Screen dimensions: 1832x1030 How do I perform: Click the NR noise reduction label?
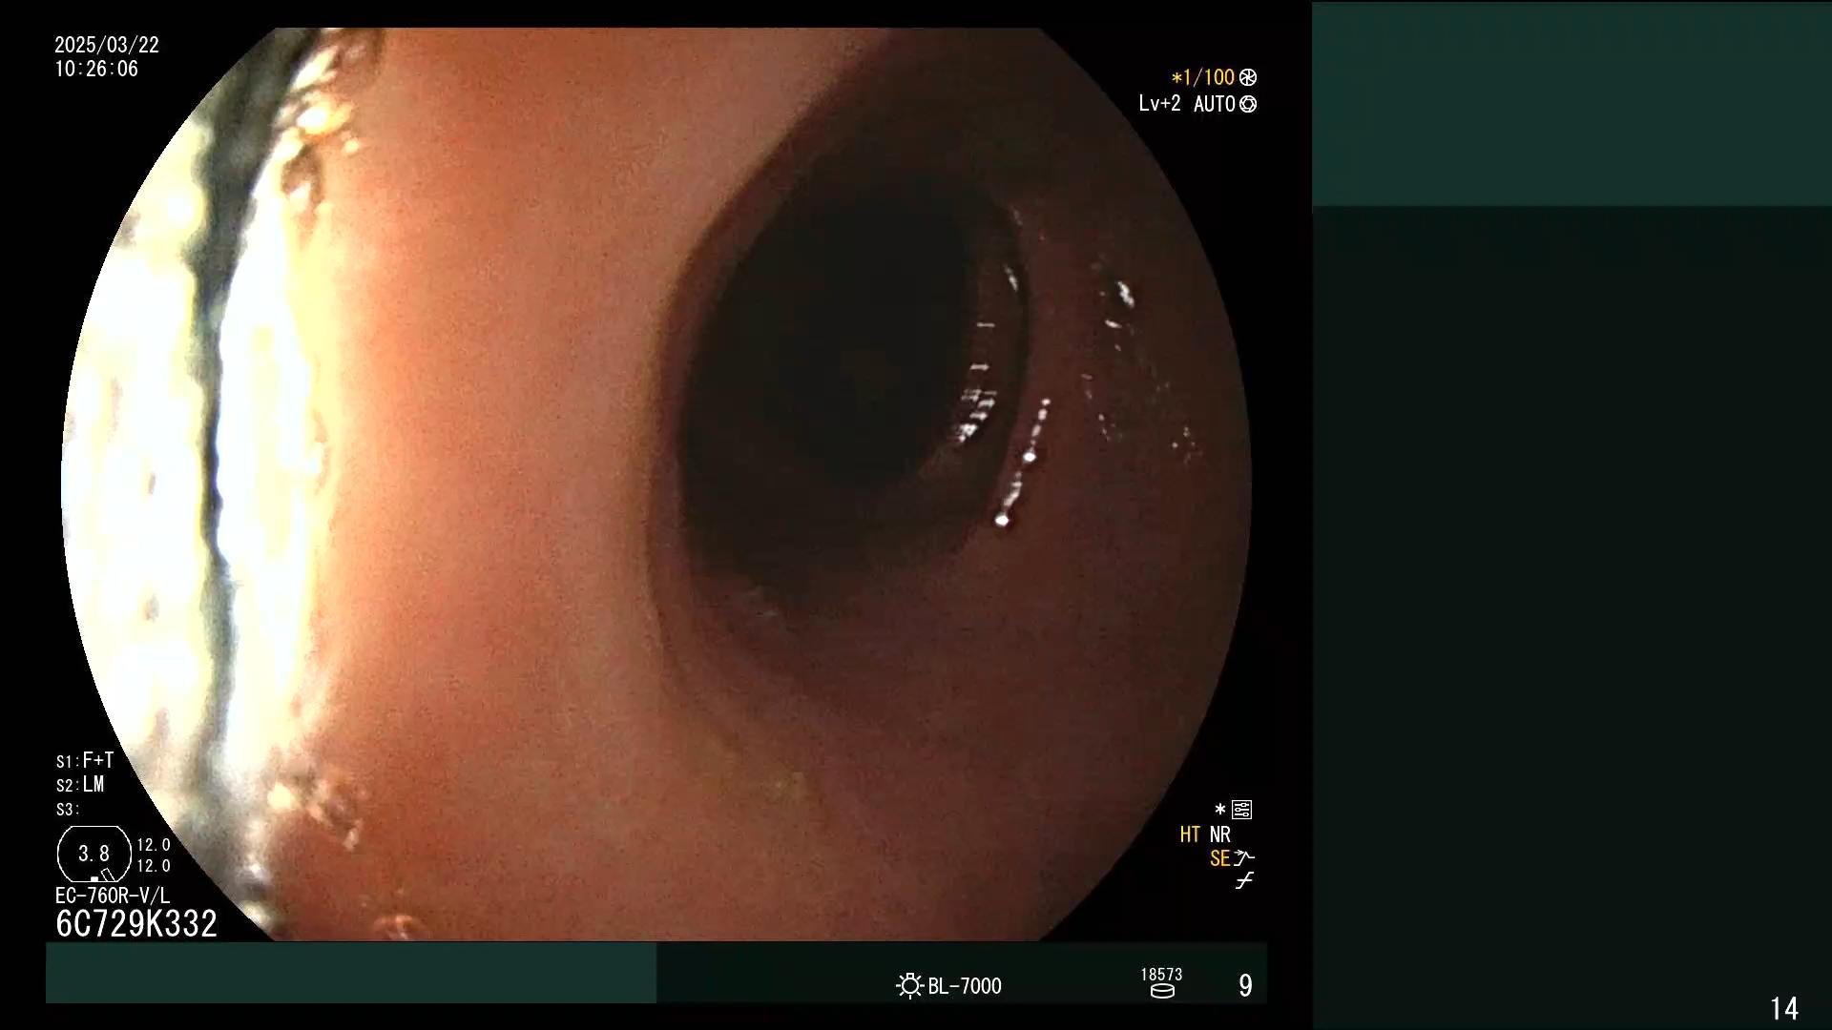(1220, 834)
